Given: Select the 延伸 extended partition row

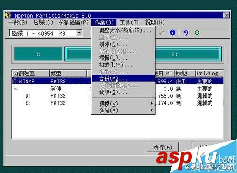Looking at the screenshot, I should pos(118,89).
